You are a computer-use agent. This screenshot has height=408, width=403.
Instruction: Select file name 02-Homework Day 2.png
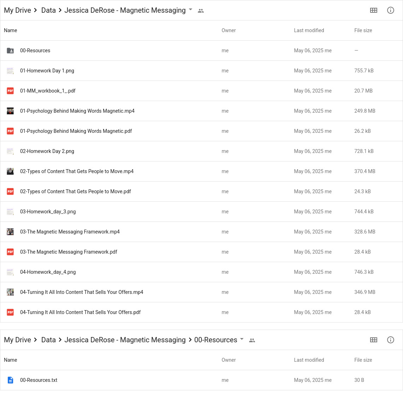(47, 151)
